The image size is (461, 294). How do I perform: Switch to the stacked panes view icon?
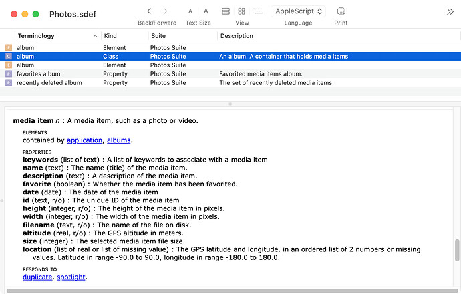coord(226,11)
